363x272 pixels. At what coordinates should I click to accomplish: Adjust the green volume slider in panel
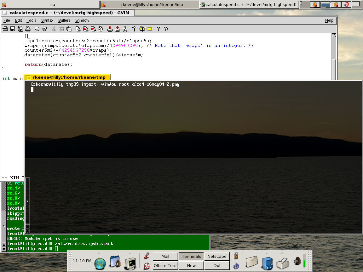tap(304, 261)
